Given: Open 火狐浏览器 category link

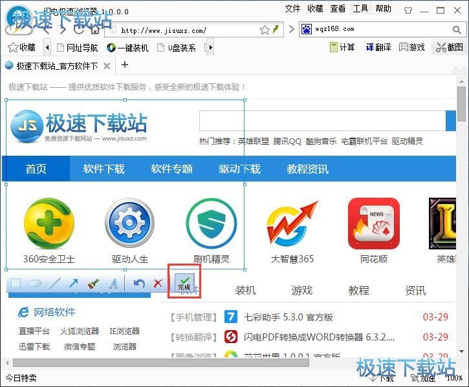Looking at the screenshot, I should tap(80, 331).
